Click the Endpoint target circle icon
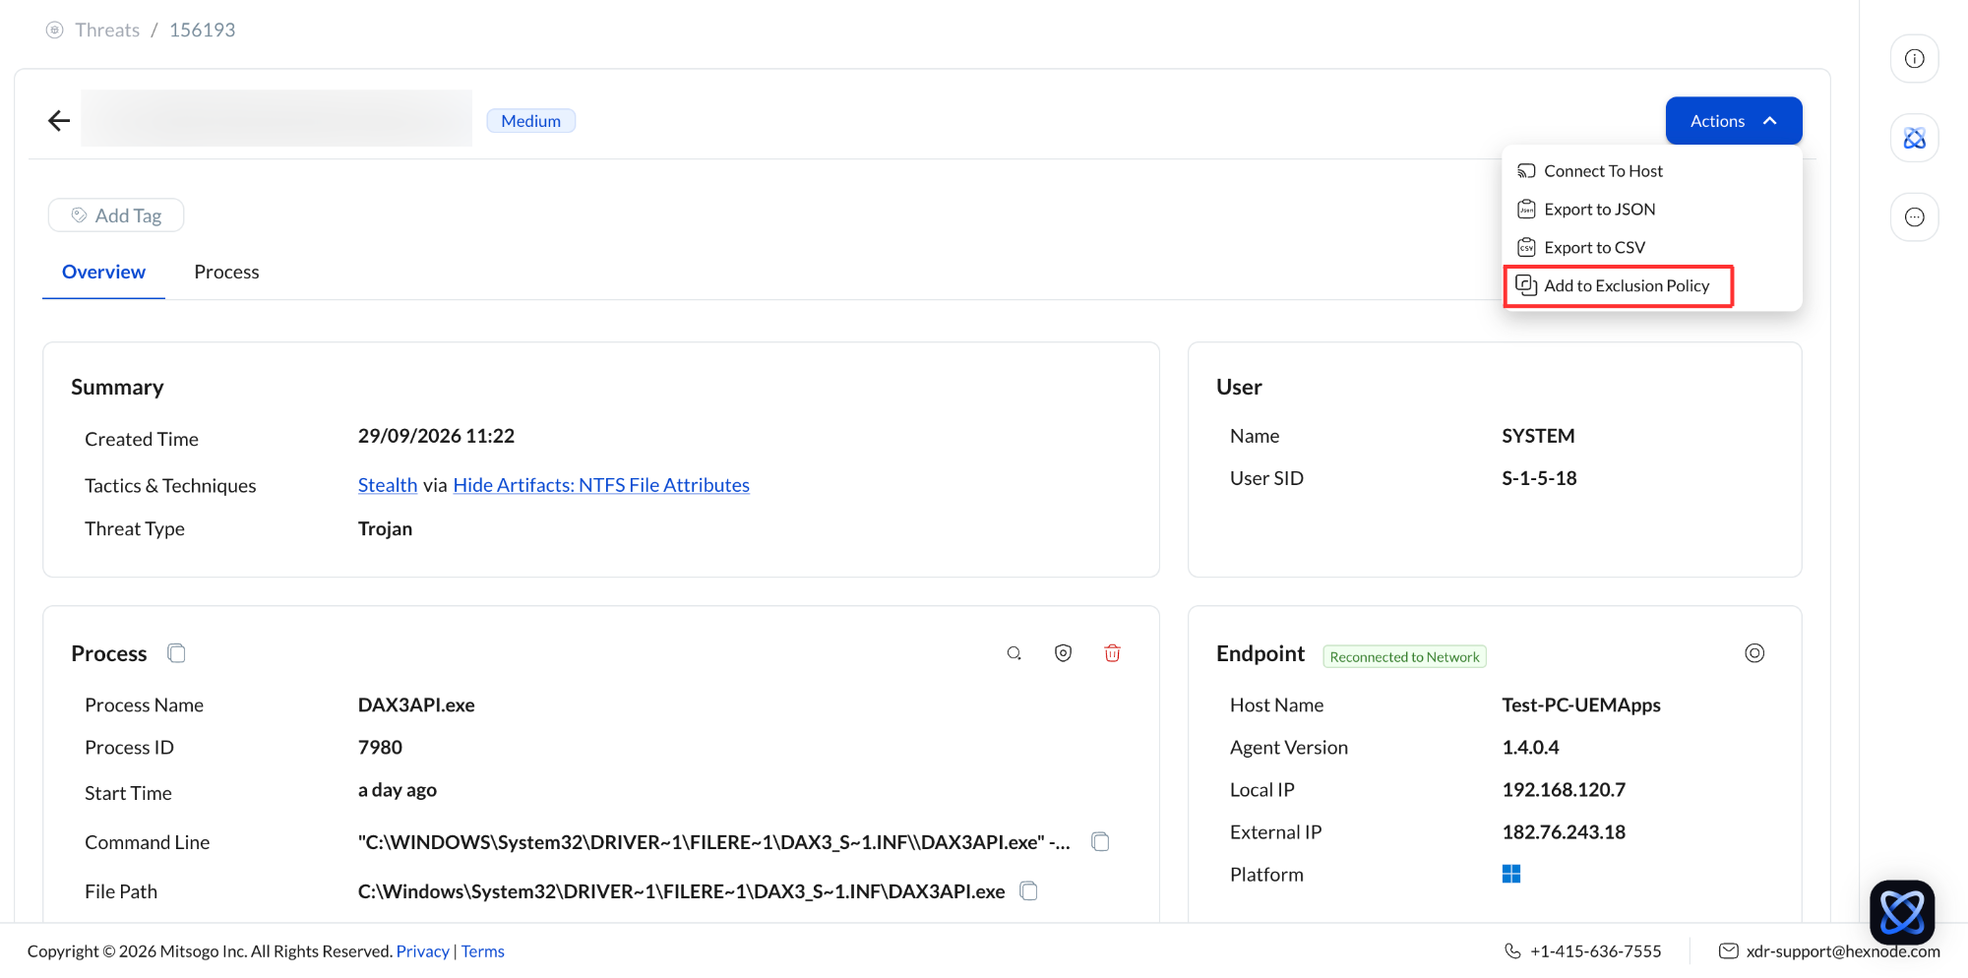The image size is (1968, 978). [x=1754, y=653]
